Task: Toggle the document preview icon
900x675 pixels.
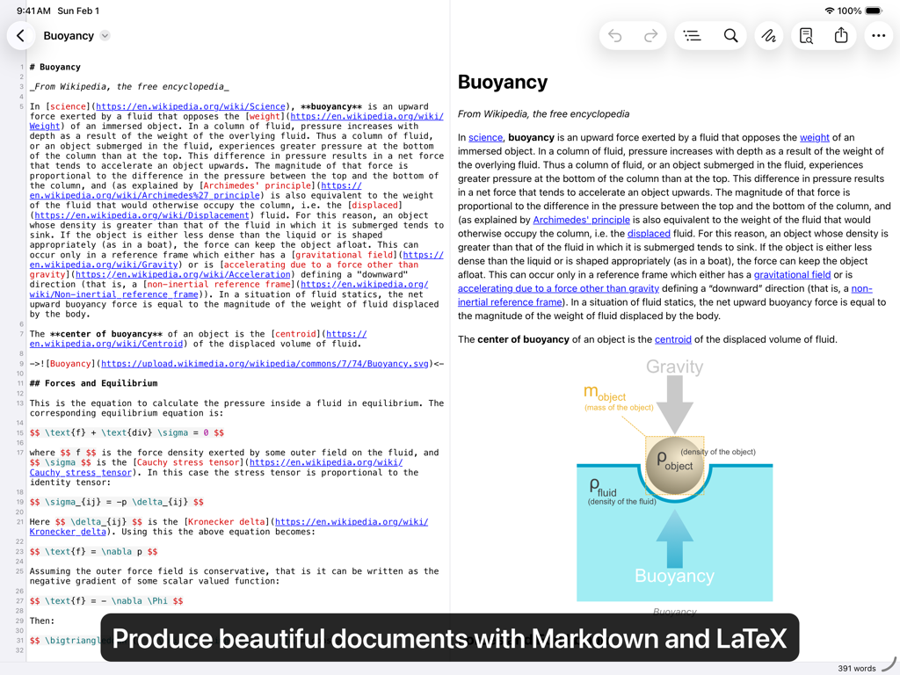Action: pos(806,35)
